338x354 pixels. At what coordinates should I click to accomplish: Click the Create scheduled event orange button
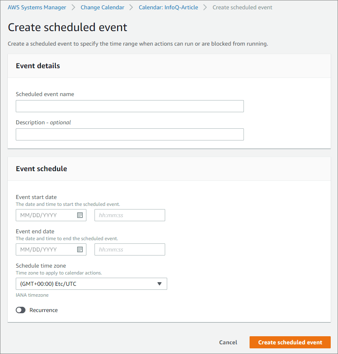[290, 342]
